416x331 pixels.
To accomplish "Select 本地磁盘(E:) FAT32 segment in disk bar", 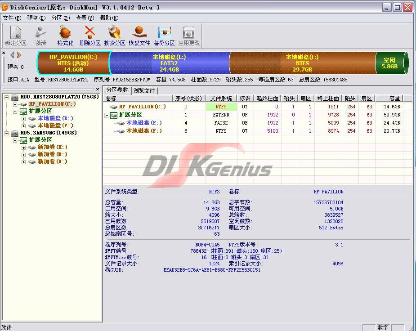I will [x=170, y=63].
